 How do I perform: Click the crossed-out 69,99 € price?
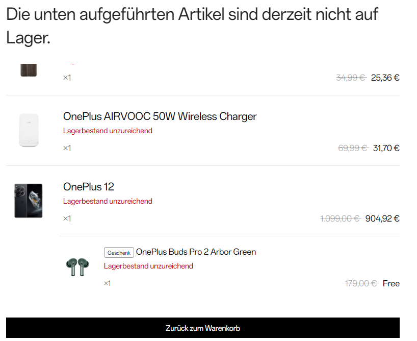click(352, 148)
